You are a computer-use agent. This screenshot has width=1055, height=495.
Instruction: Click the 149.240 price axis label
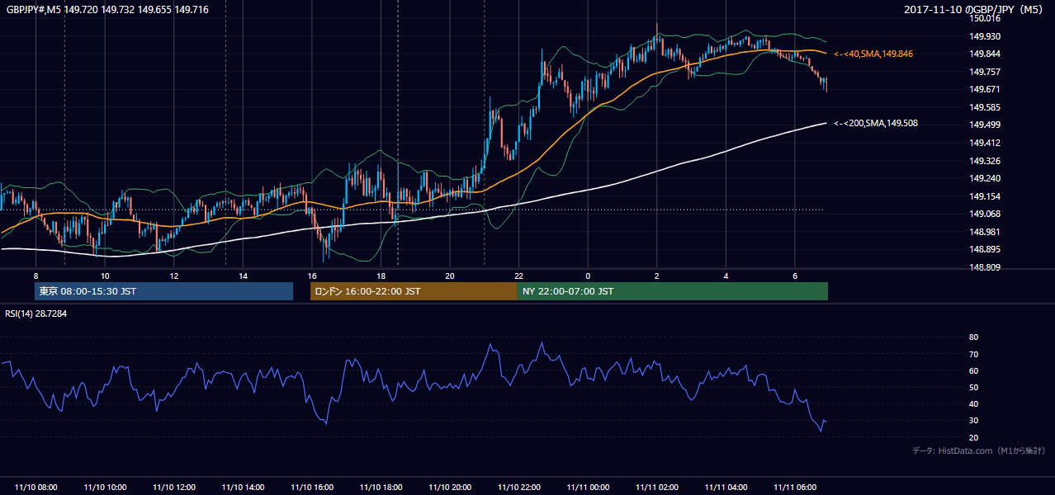(x=985, y=178)
